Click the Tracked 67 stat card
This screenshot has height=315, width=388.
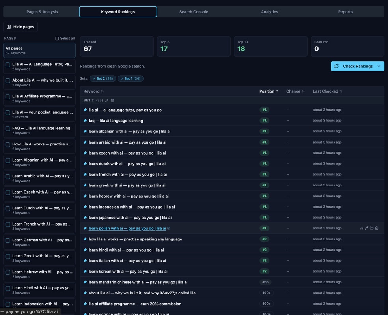[x=117, y=47]
